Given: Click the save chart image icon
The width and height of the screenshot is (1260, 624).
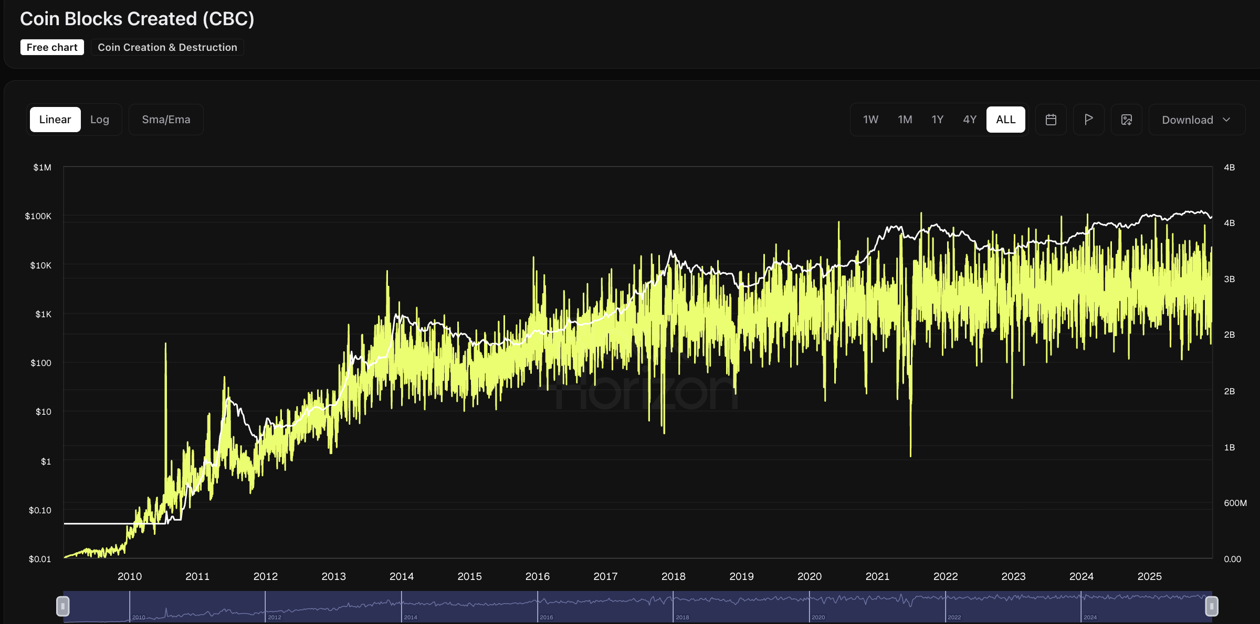Looking at the screenshot, I should coord(1126,120).
